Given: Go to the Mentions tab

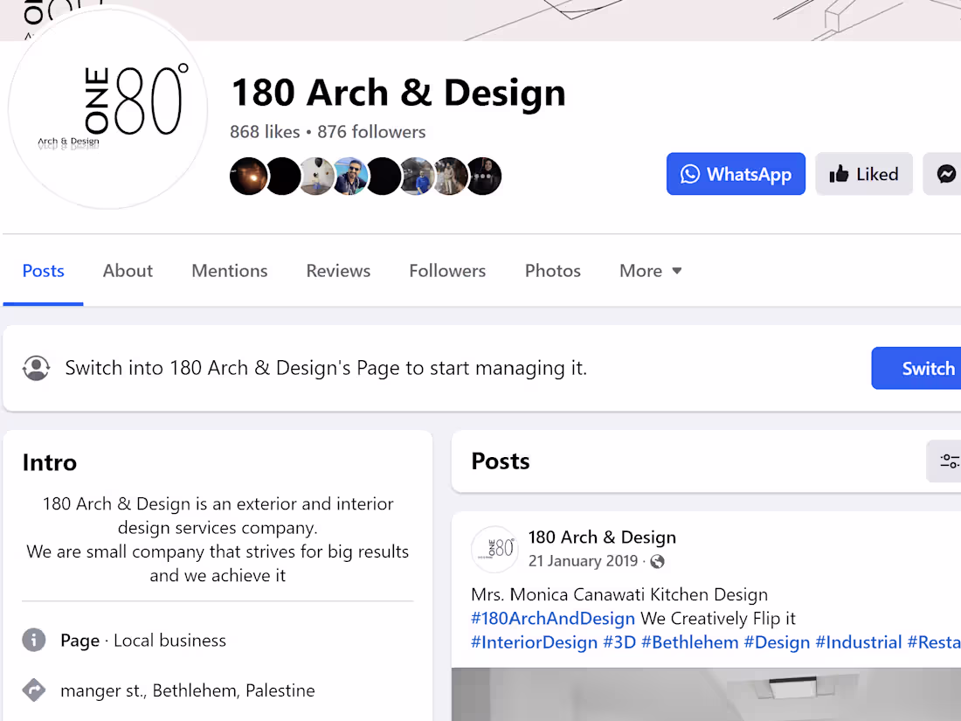Looking at the screenshot, I should click(229, 270).
